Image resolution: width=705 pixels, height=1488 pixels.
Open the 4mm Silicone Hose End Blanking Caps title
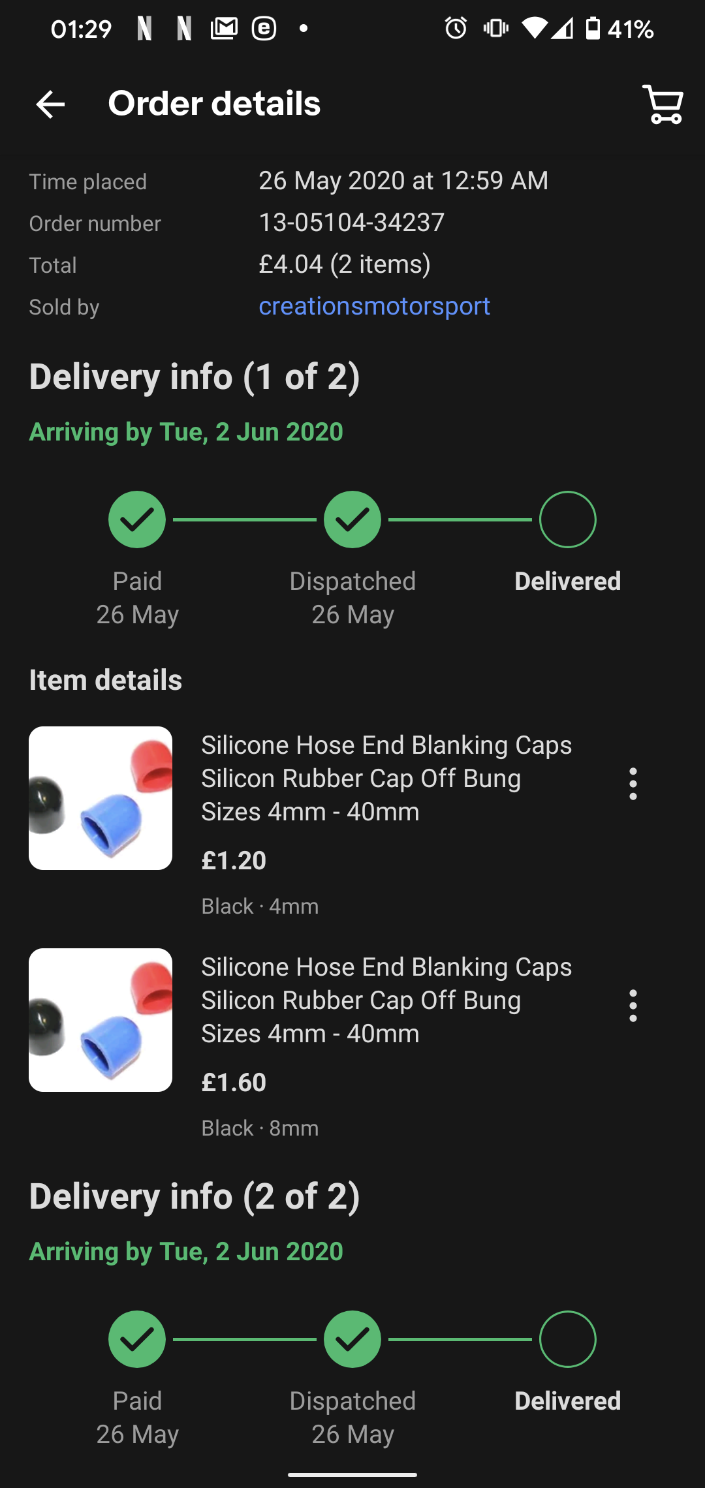tap(386, 779)
